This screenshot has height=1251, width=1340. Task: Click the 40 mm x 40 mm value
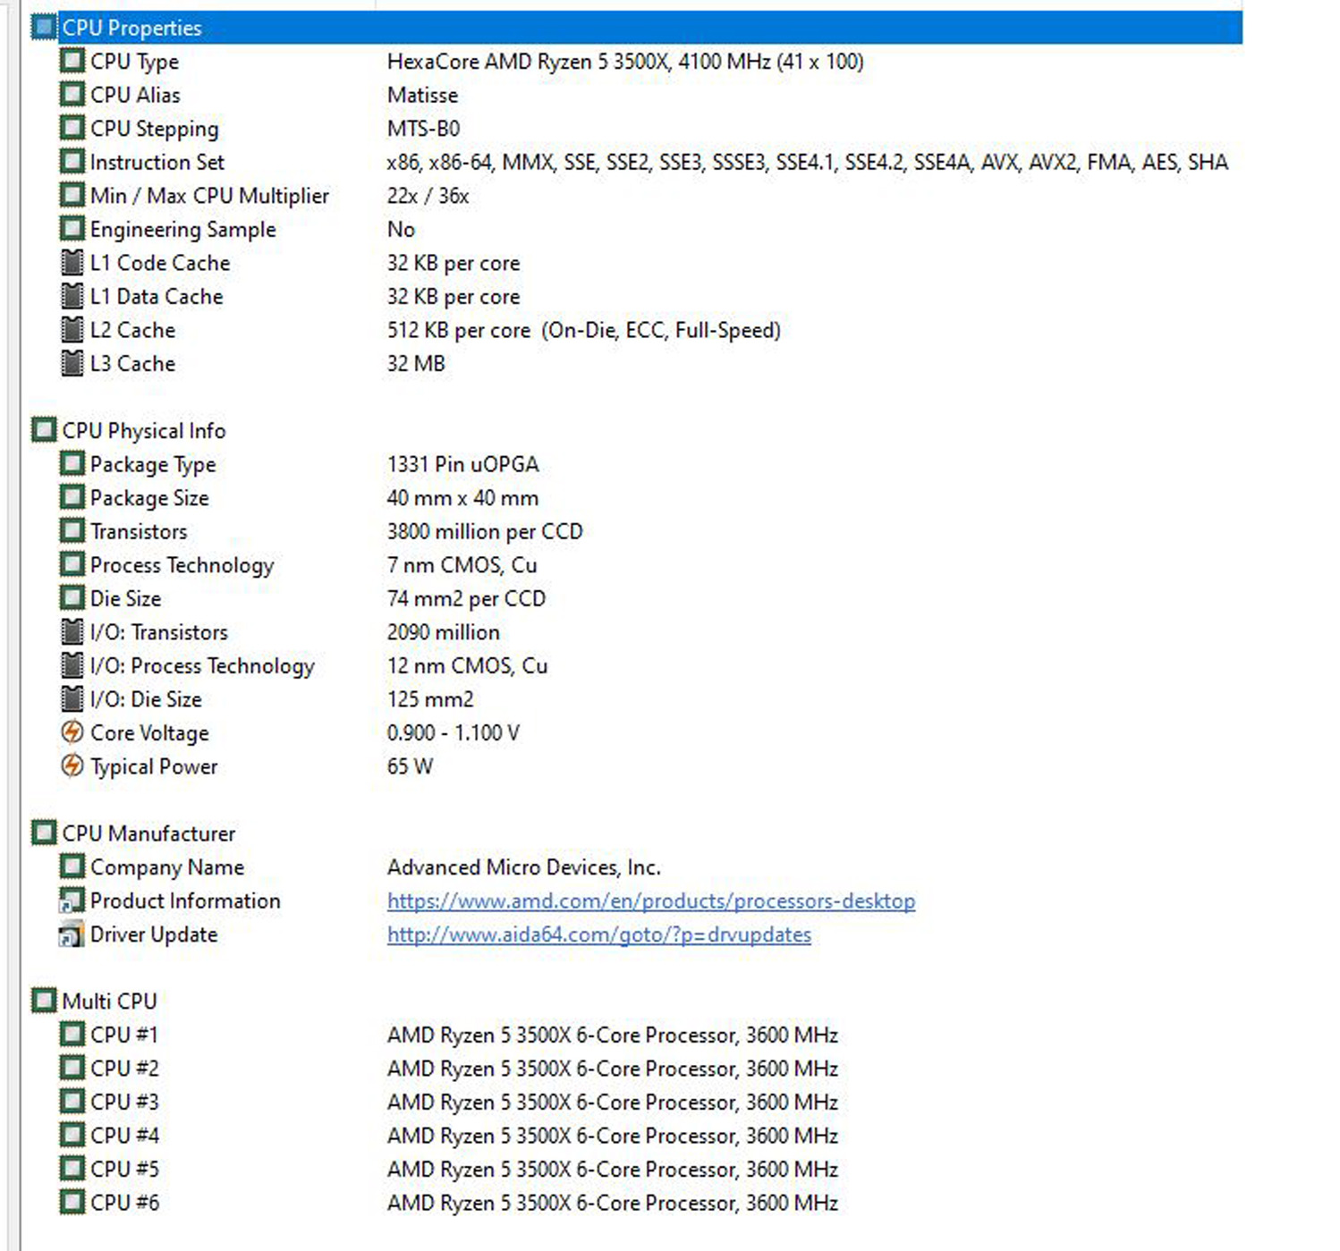pyautogui.click(x=462, y=498)
